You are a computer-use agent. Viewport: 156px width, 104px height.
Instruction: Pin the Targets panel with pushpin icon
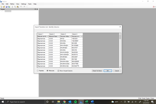pos(35,9)
